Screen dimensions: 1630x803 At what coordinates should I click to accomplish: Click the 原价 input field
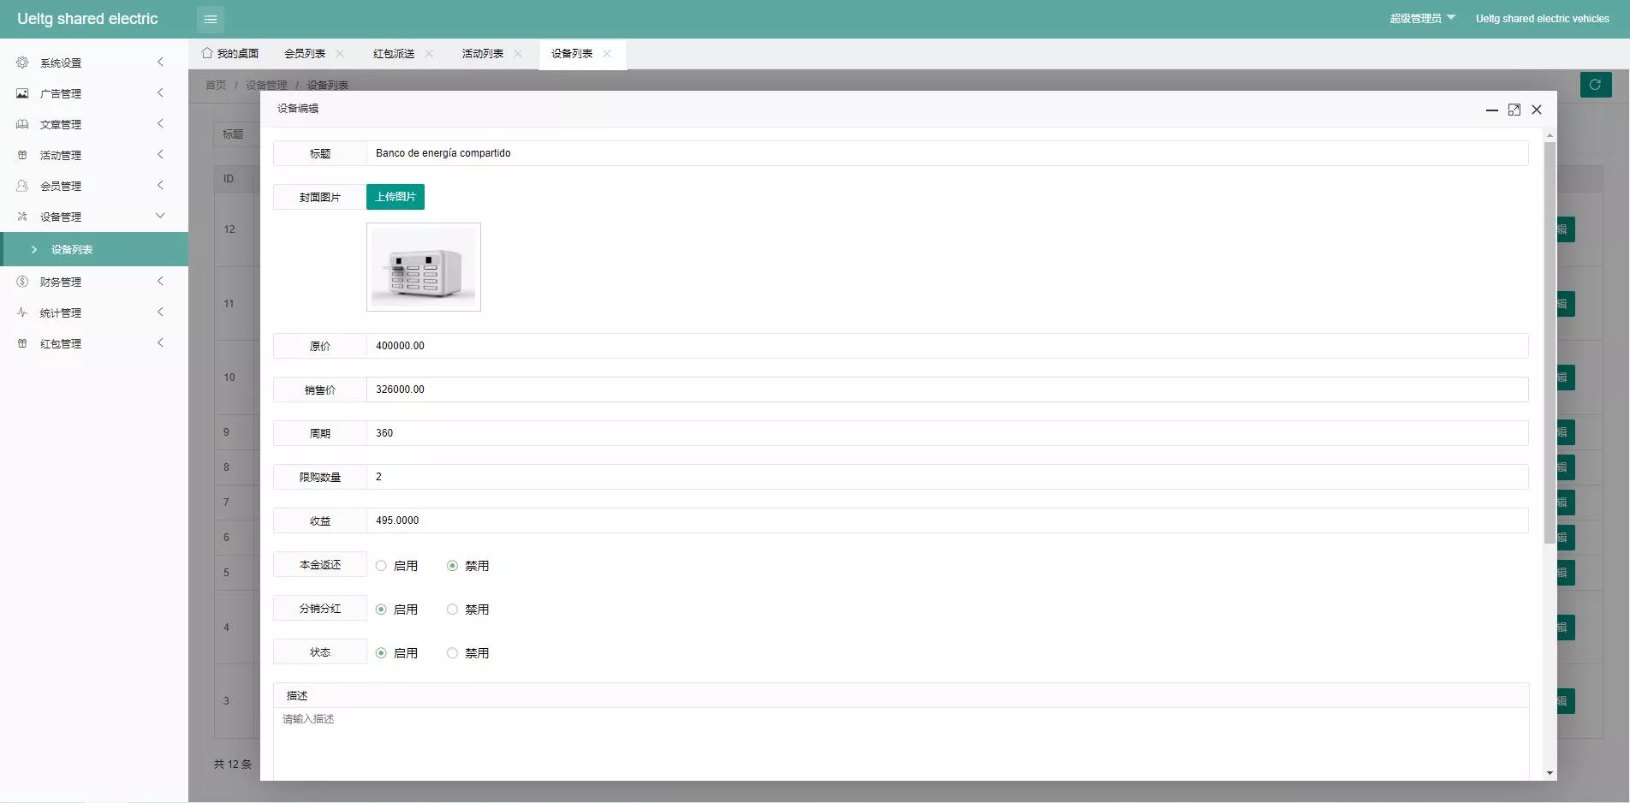click(947, 346)
